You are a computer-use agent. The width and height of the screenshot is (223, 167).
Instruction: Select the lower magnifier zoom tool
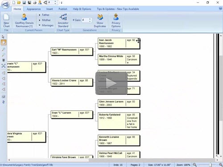4,55
